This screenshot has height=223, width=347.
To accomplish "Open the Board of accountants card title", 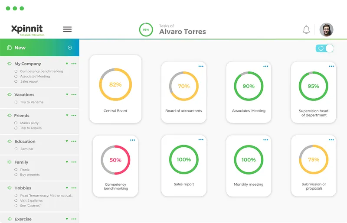I will (x=183, y=111).
